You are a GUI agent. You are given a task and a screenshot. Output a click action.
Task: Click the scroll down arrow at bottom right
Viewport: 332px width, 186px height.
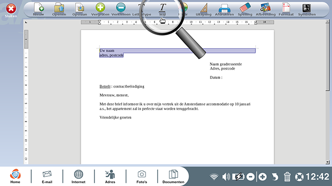click(327, 162)
